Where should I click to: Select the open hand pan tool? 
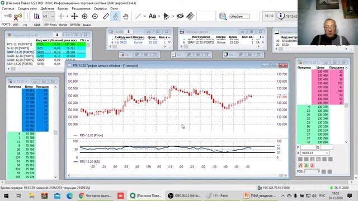[125, 16]
